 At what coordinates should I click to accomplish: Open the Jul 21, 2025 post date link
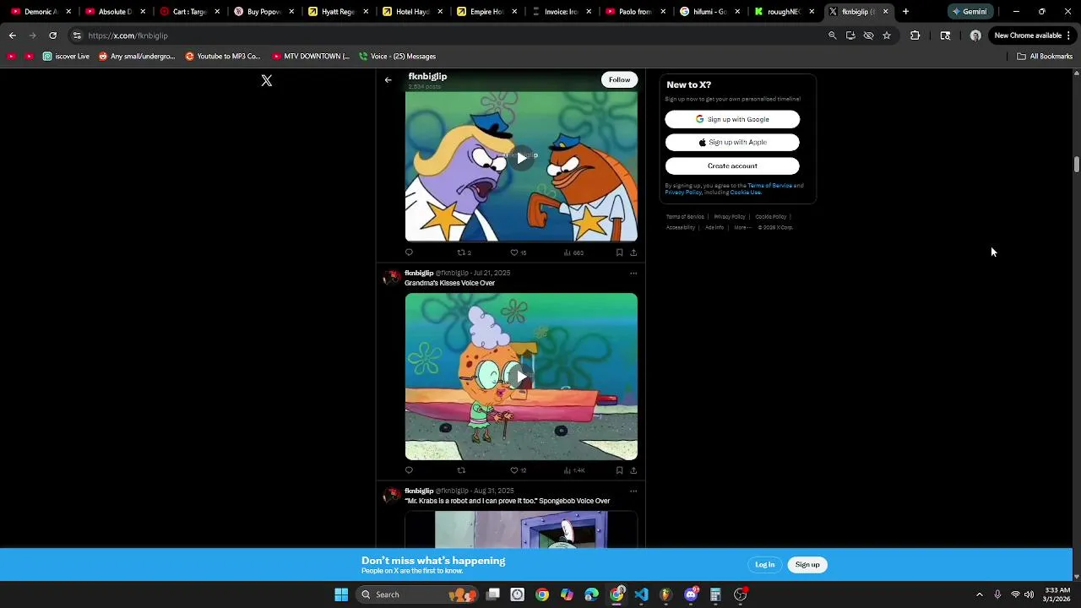click(492, 273)
